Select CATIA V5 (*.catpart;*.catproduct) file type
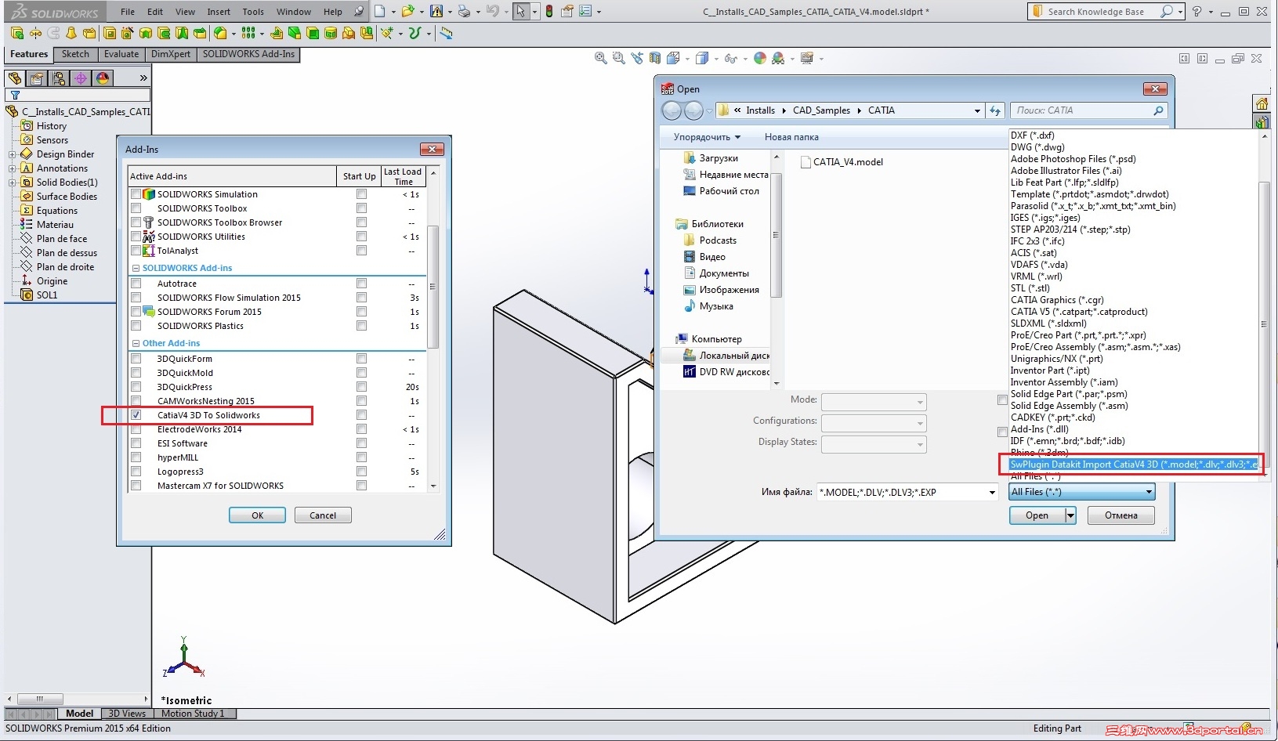This screenshot has height=741, width=1278. click(1079, 312)
